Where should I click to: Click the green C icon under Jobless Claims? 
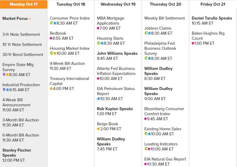(146, 33)
